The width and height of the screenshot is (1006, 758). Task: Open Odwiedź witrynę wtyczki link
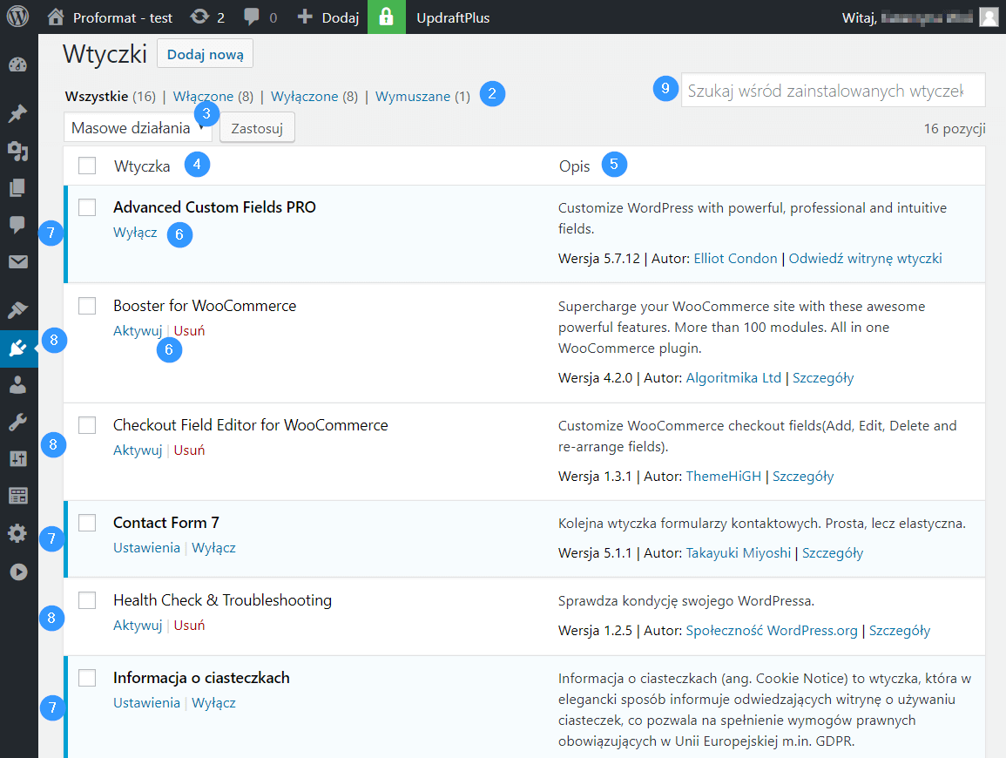(x=866, y=258)
